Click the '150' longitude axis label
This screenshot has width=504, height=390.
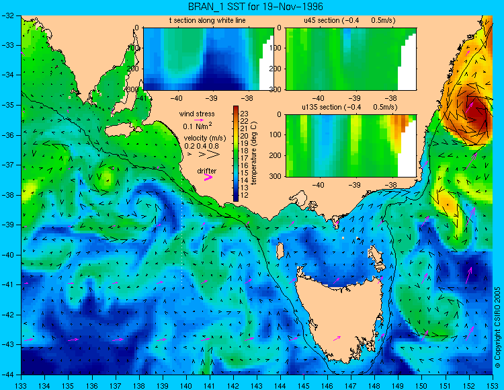pos(421,386)
